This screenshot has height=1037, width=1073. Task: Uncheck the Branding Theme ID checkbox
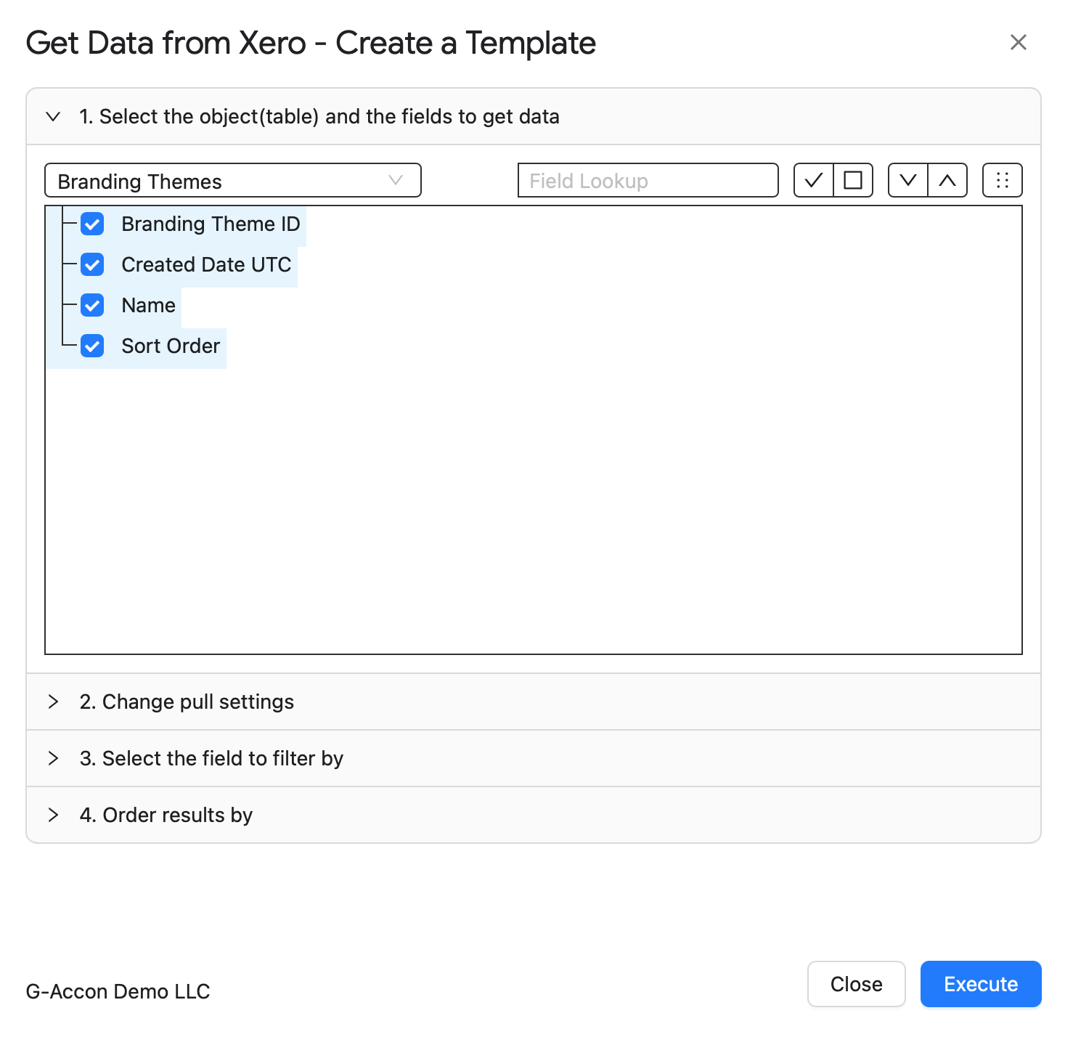(x=92, y=224)
